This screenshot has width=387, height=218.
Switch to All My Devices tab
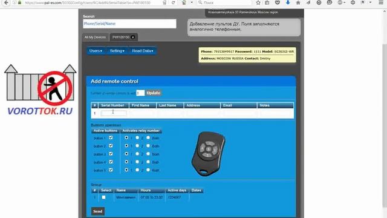point(96,38)
